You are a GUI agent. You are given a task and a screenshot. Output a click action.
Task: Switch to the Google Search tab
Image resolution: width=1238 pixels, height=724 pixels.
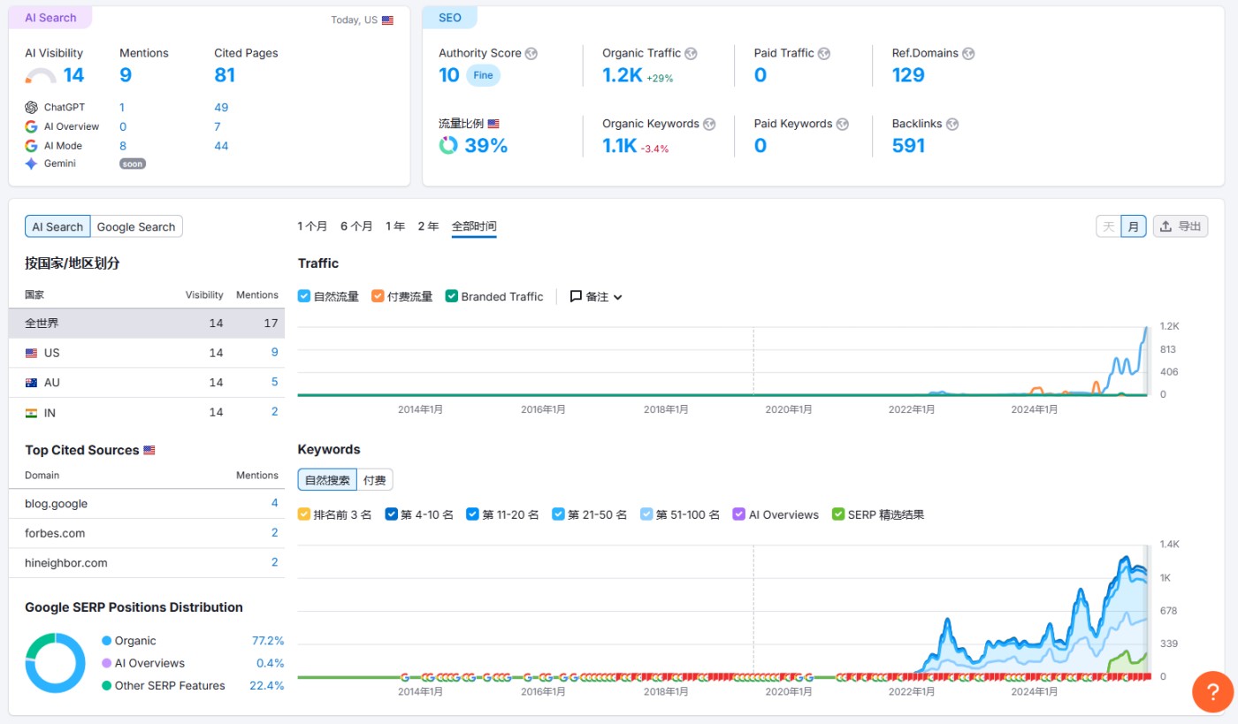tap(136, 227)
